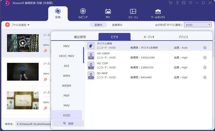Click the 1920x1080 resolution text
This screenshot has height=131, width=215.
[x=148, y=58]
